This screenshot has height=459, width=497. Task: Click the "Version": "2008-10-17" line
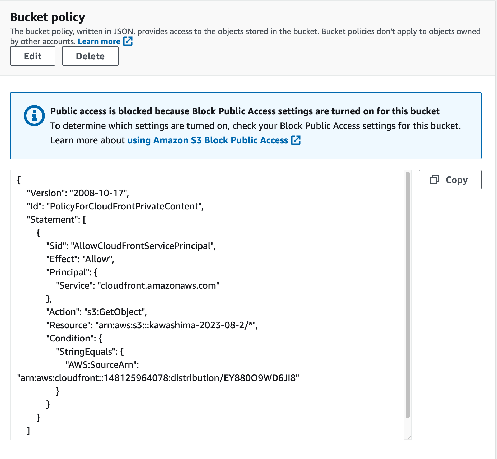pos(78,193)
